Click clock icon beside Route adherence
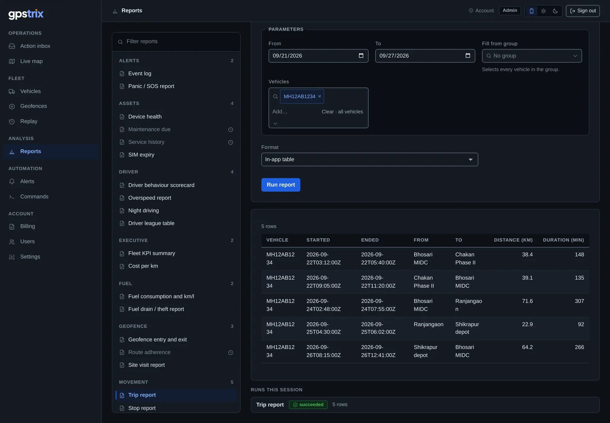This screenshot has height=423, width=610. [231, 353]
